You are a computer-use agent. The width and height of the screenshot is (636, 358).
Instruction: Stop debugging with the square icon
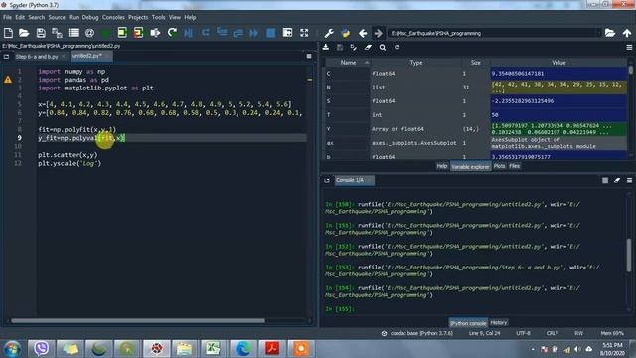tap(271, 33)
